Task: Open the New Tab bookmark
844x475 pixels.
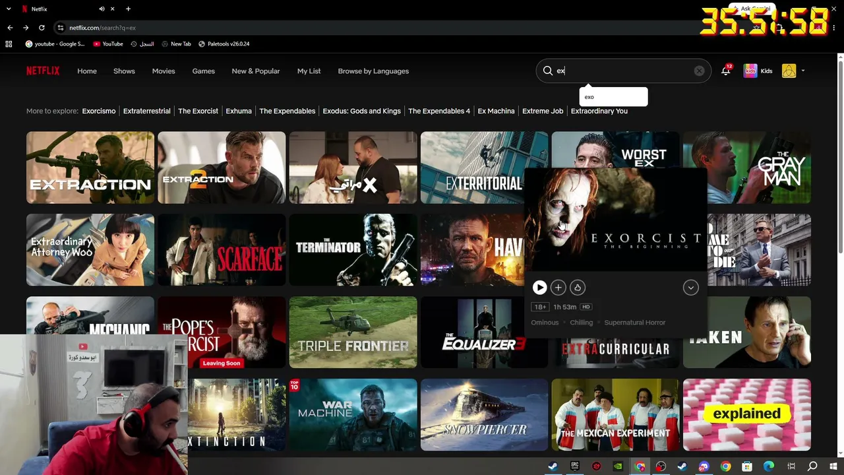Action: point(175,44)
